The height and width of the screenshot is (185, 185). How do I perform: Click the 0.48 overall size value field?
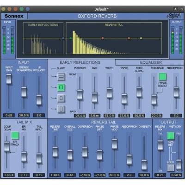(70, 175)
